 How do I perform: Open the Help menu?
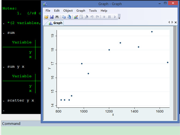[x=104, y=10]
